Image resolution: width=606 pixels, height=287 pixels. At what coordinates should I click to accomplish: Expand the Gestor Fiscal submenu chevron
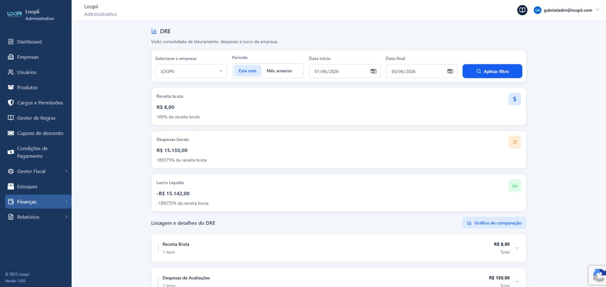(x=66, y=171)
